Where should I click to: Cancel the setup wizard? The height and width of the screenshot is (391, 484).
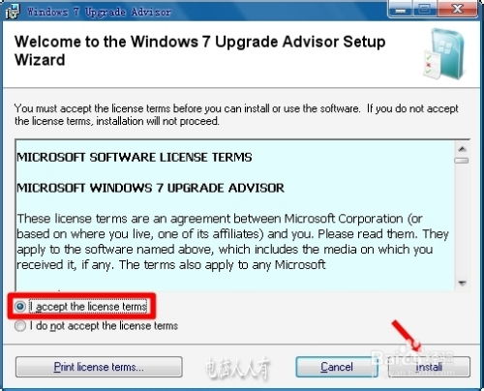[337, 367]
